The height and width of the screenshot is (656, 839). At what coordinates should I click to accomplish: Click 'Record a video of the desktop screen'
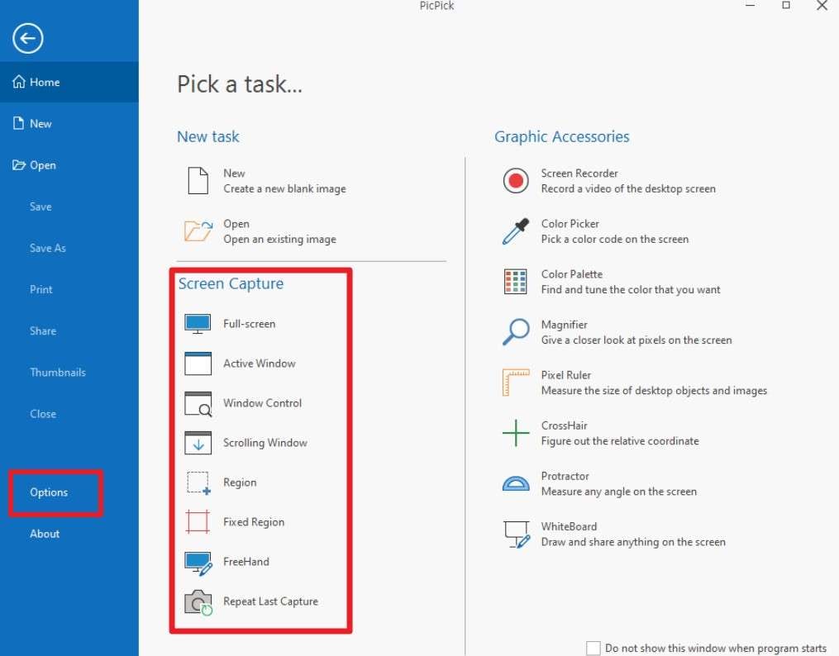click(x=628, y=188)
